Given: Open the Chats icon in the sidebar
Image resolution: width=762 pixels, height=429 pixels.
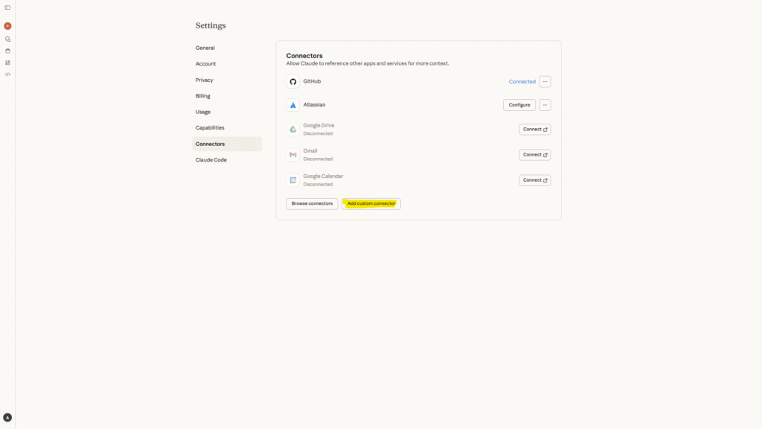Looking at the screenshot, I should pos(7,39).
